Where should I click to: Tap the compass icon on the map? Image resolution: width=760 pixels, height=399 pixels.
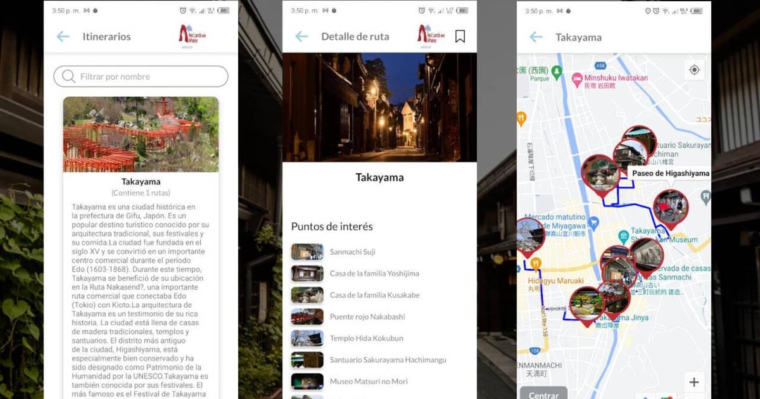[x=695, y=70]
